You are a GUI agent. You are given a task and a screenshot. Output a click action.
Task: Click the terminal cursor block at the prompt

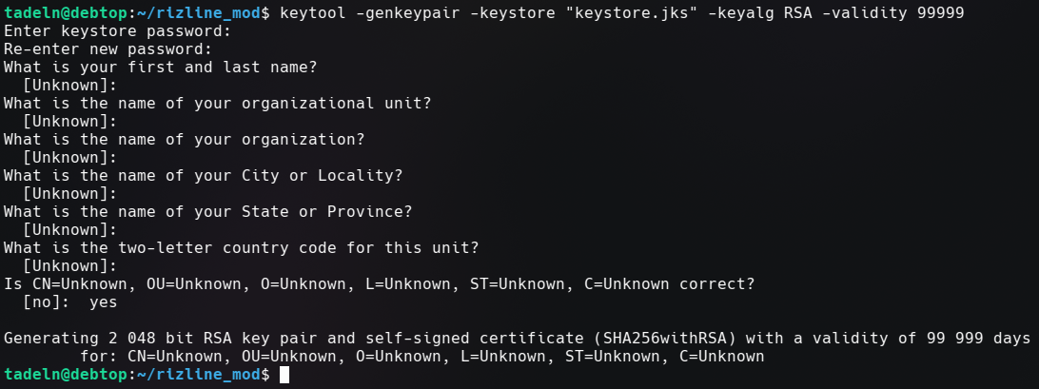[x=284, y=375]
